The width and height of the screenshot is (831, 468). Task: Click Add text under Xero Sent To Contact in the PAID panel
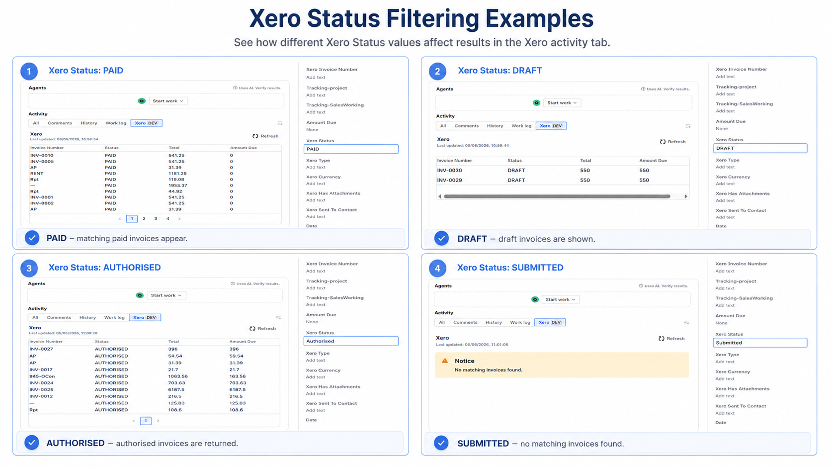316,217
